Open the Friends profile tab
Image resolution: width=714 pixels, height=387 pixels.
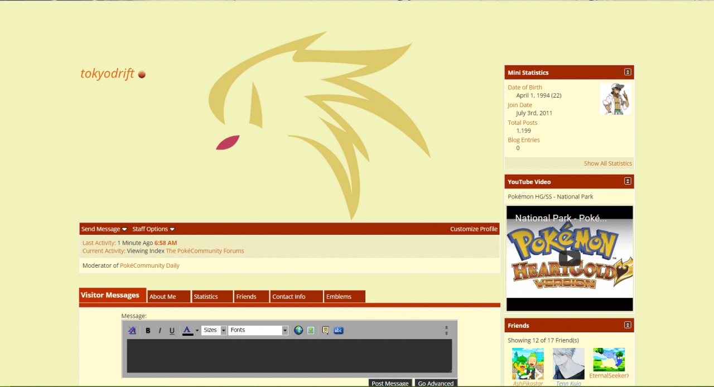point(252,297)
